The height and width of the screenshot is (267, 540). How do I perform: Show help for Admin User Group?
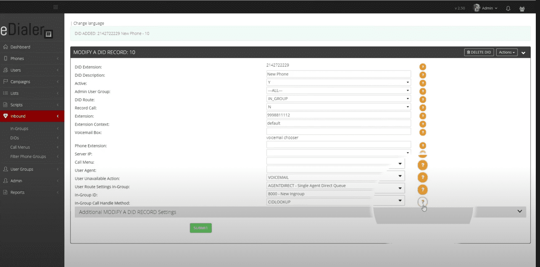coord(423,91)
